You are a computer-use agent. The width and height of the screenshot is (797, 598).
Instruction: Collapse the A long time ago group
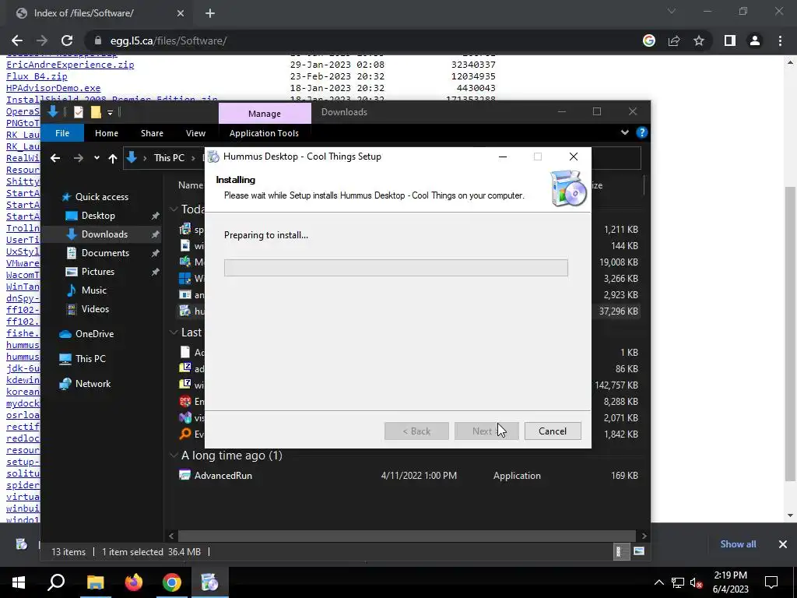[174, 455]
